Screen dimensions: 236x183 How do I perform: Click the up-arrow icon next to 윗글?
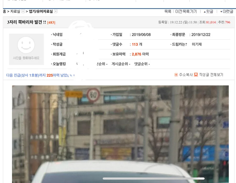[x=204, y=12]
